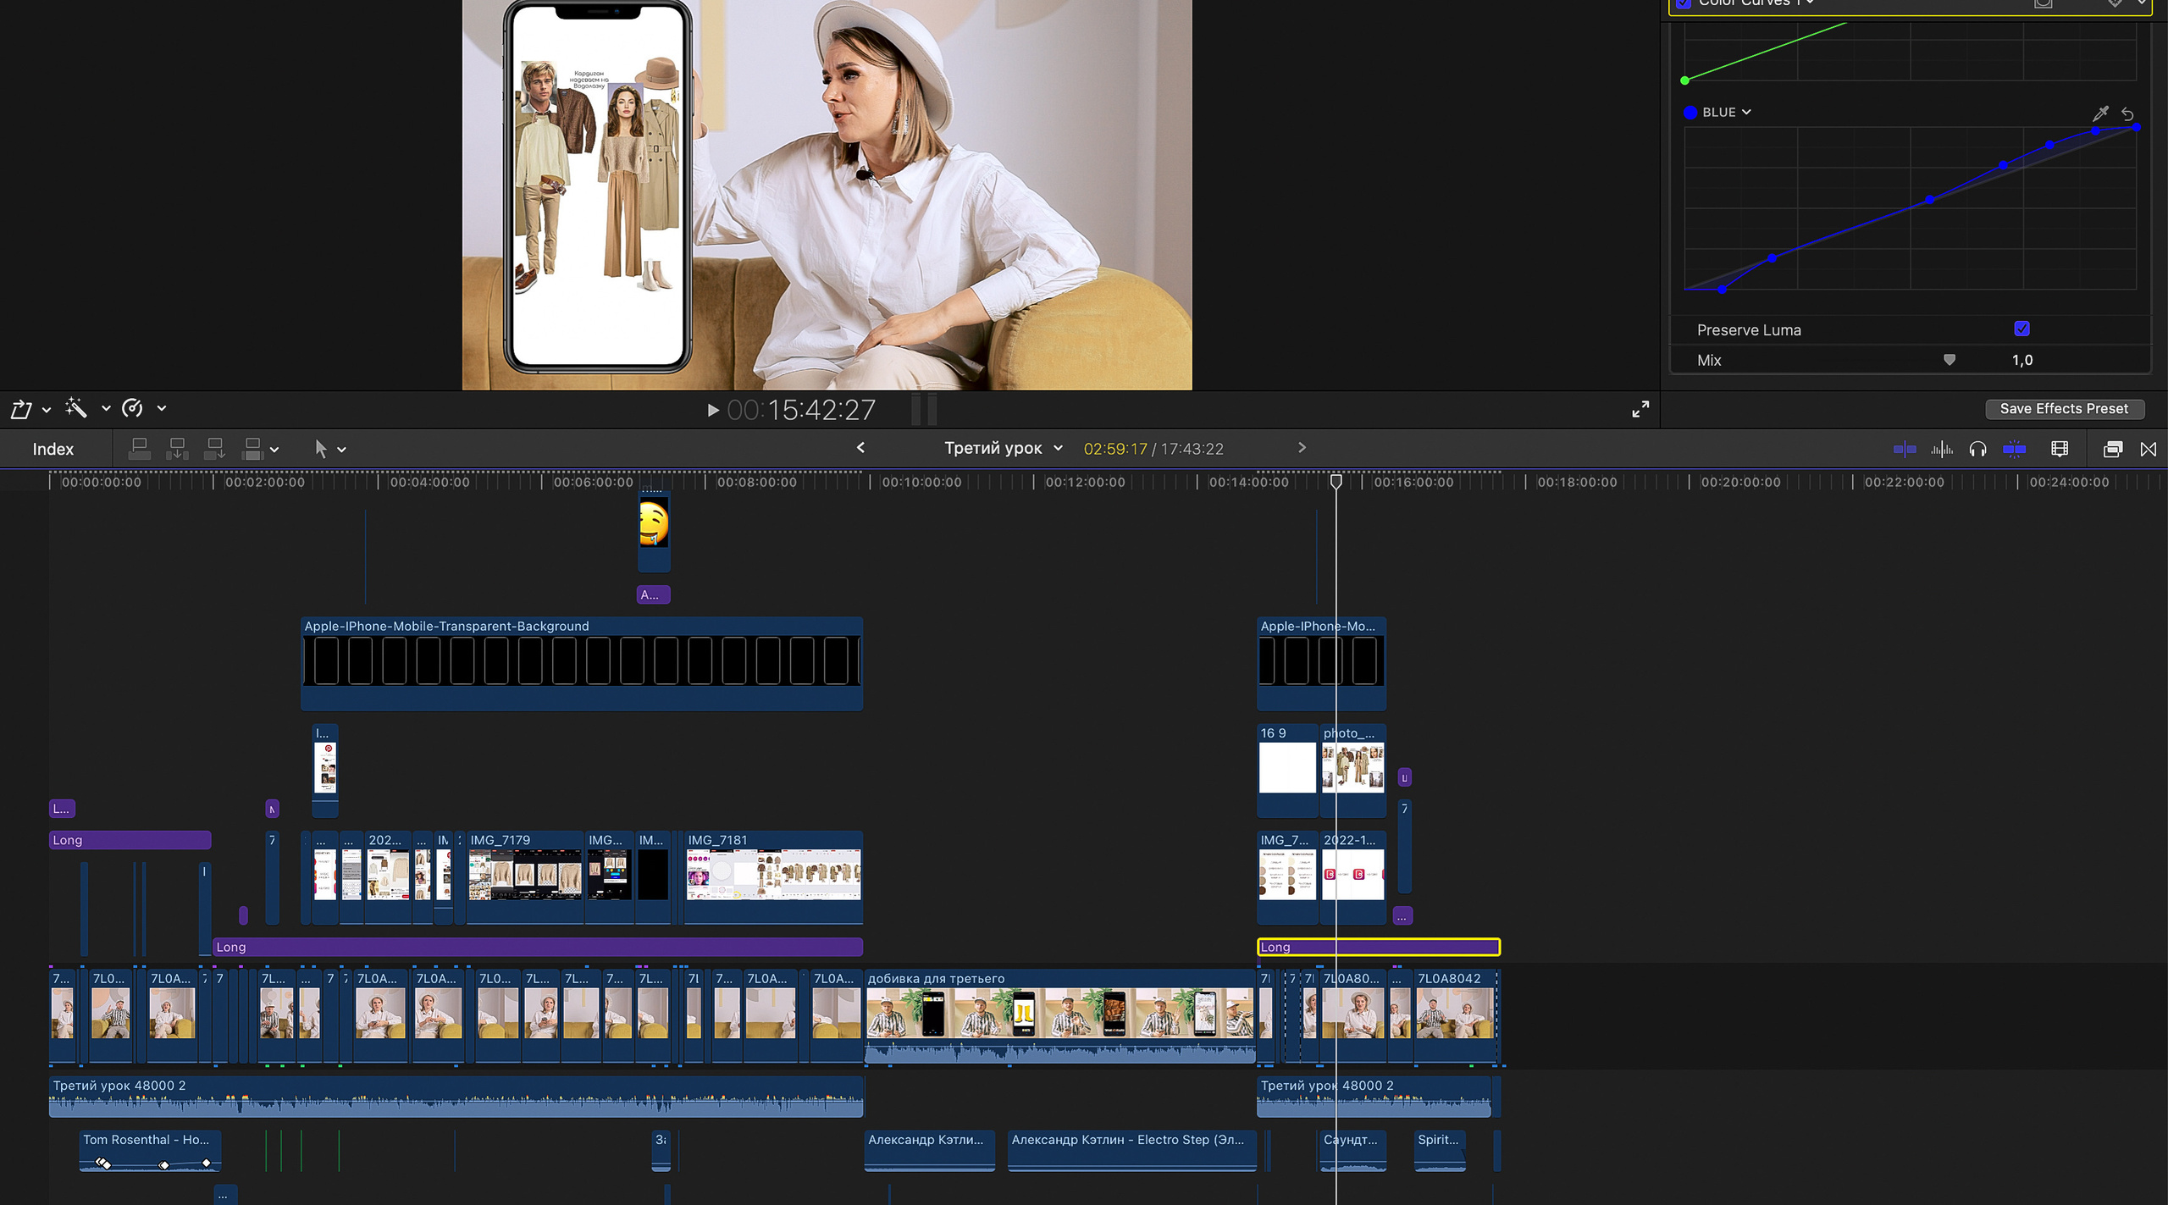Adjust the Mix slider handle
The width and height of the screenshot is (2168, 1205).
[x=1950, y=360]
